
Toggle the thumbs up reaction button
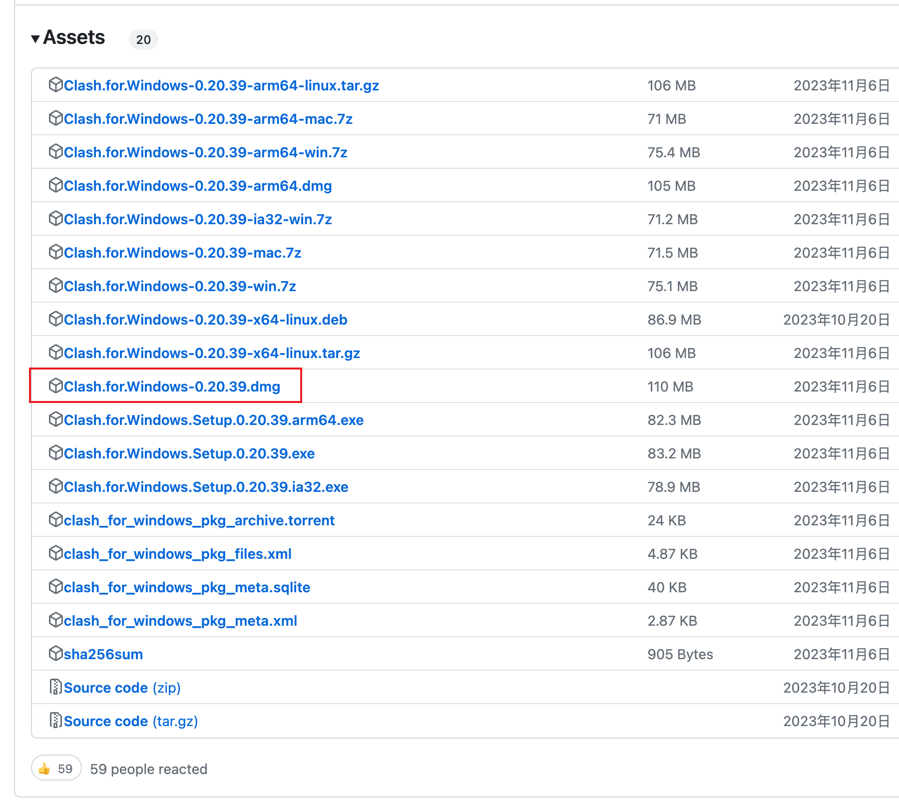pyautogui.click(x=56, y=769)
